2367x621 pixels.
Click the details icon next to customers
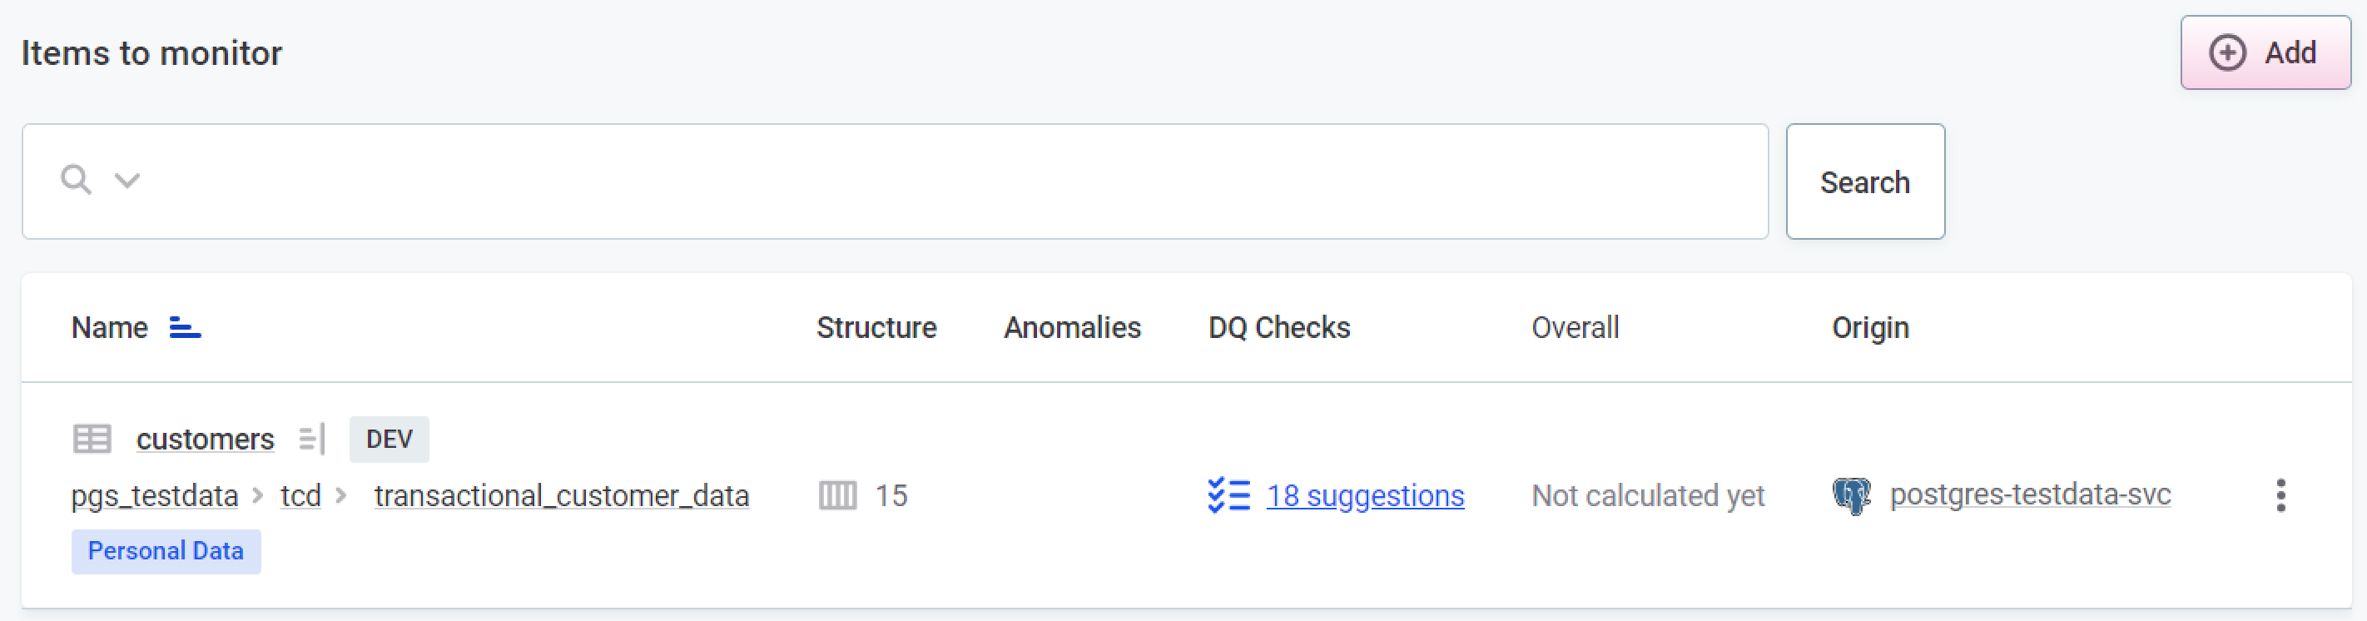point(311,439)
